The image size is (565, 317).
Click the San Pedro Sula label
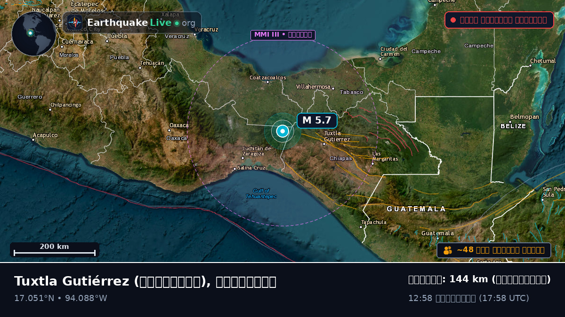[554, 192]
